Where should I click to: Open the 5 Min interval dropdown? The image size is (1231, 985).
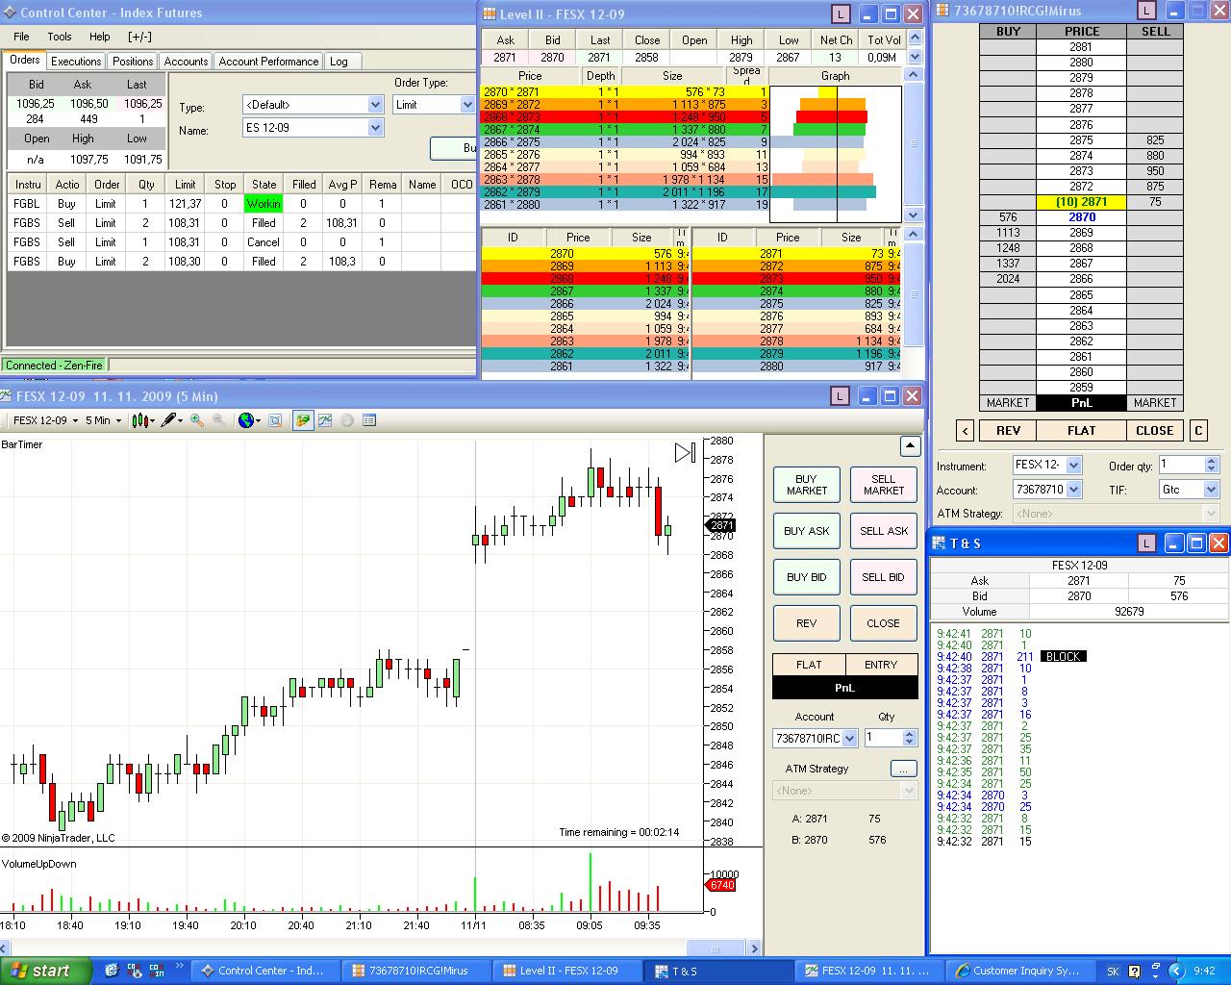(x=103, y=420)
